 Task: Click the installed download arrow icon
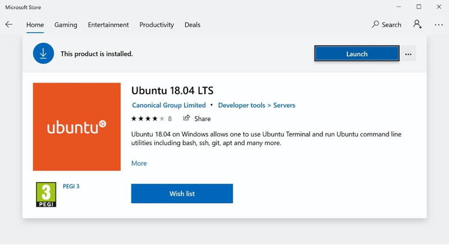(x=43, y=54)
